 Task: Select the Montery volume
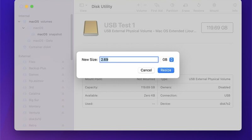click(35, 106)
